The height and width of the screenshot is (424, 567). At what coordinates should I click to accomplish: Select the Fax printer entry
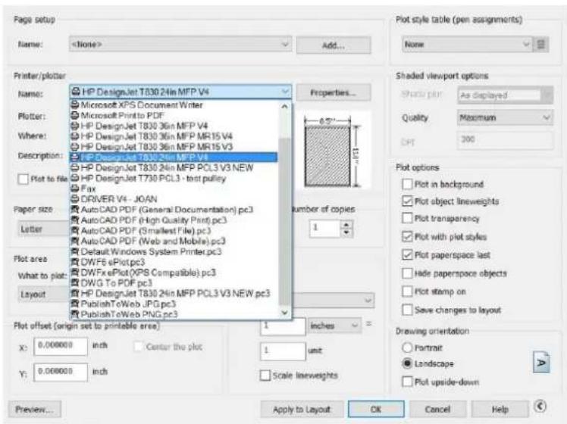[175, 189]
